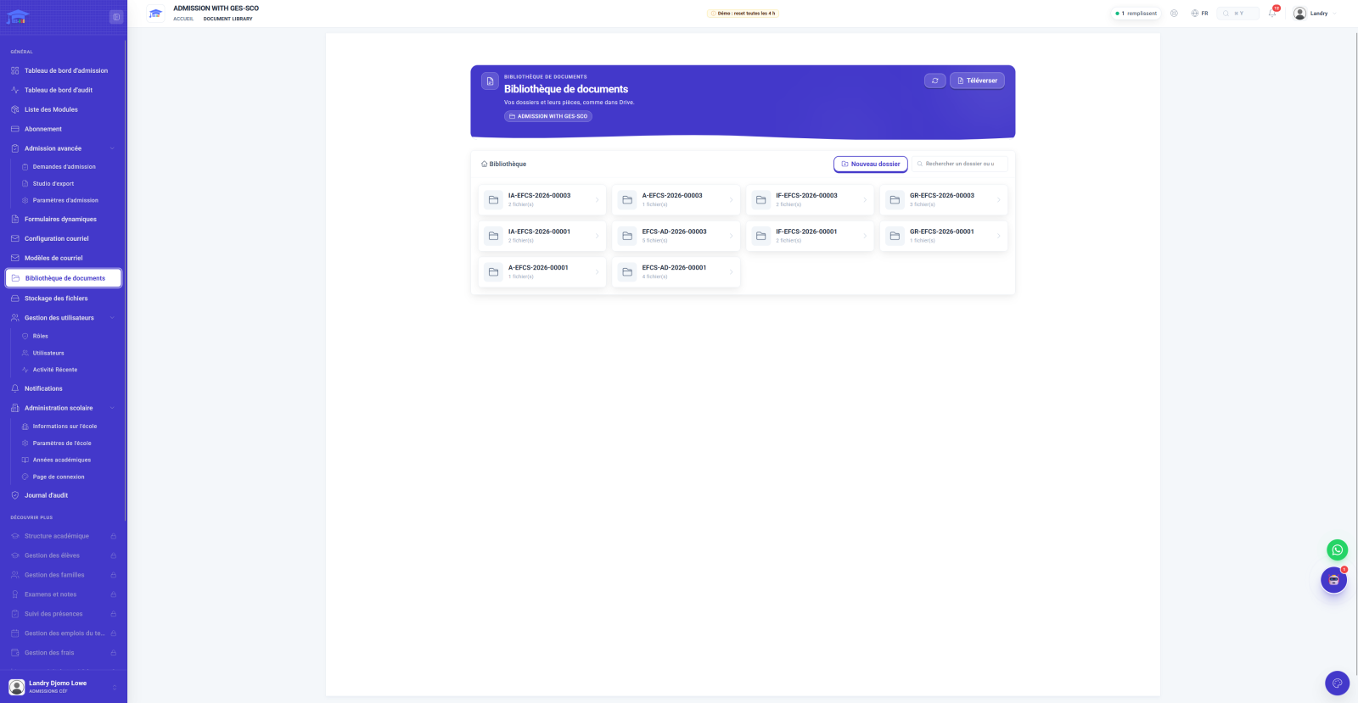This screenshot has height=703, width=1358.
Task: Click the ACCUEIL breadcrumb link
Action: [183, 19]
